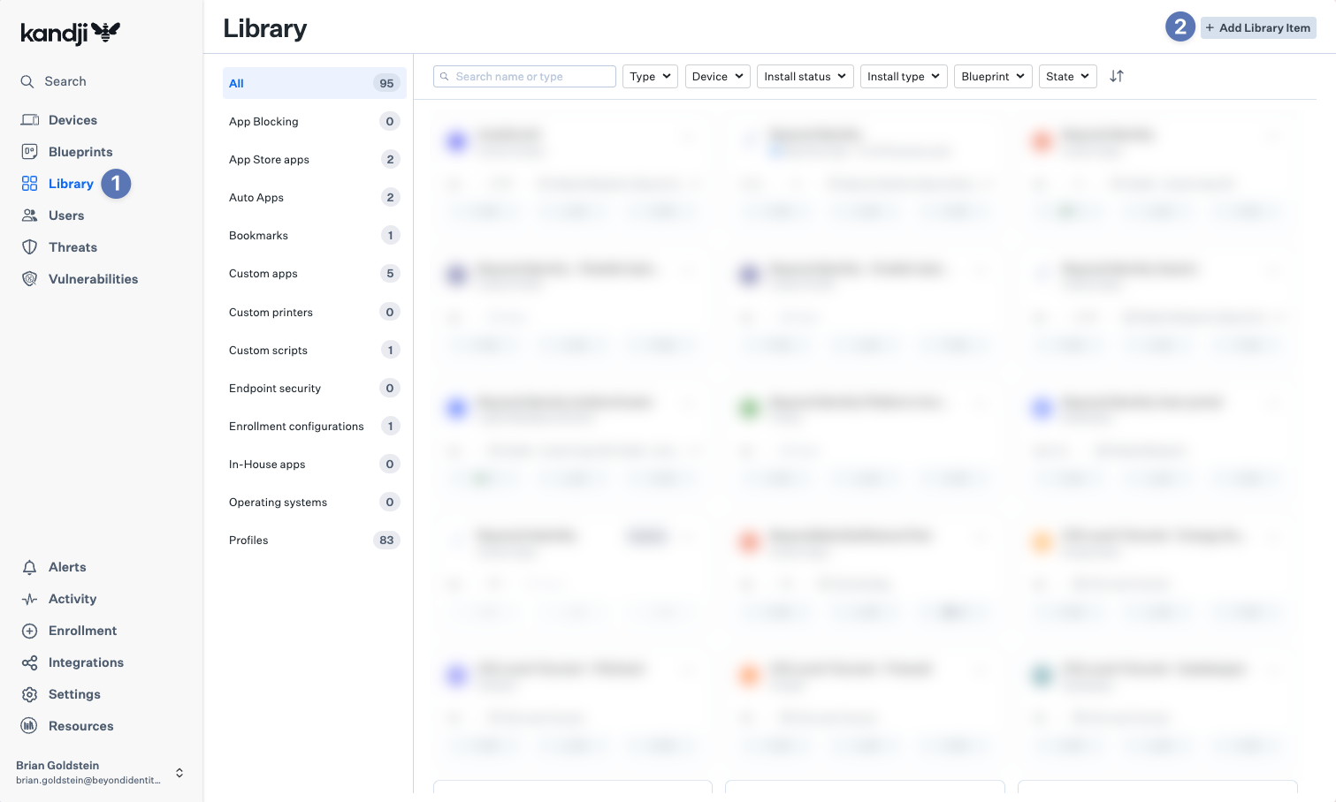This screenshot has width=1336, height=802.
Task: Open Settings via the gear icon
Action: tap(29, 694)
